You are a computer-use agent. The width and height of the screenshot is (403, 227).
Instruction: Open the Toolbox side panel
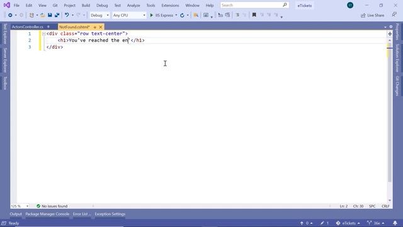(4, 83)
